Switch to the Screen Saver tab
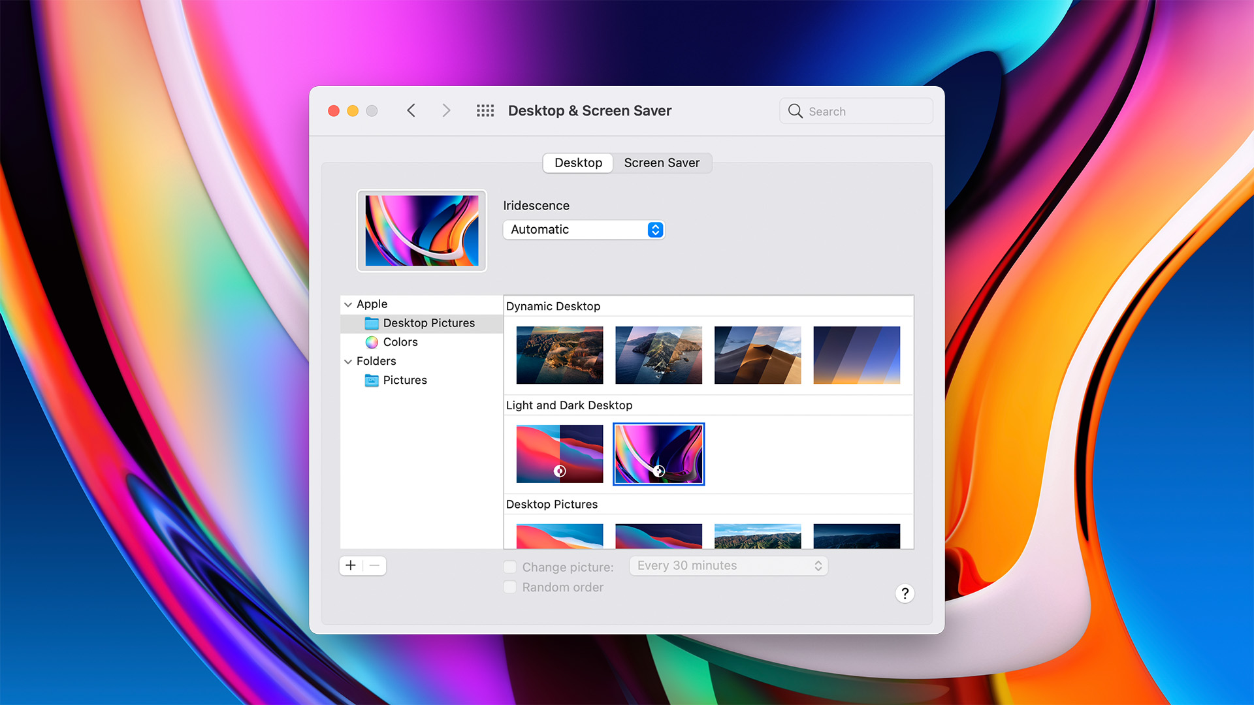This screenshot has width=1254, height=705. pos(662,163)
